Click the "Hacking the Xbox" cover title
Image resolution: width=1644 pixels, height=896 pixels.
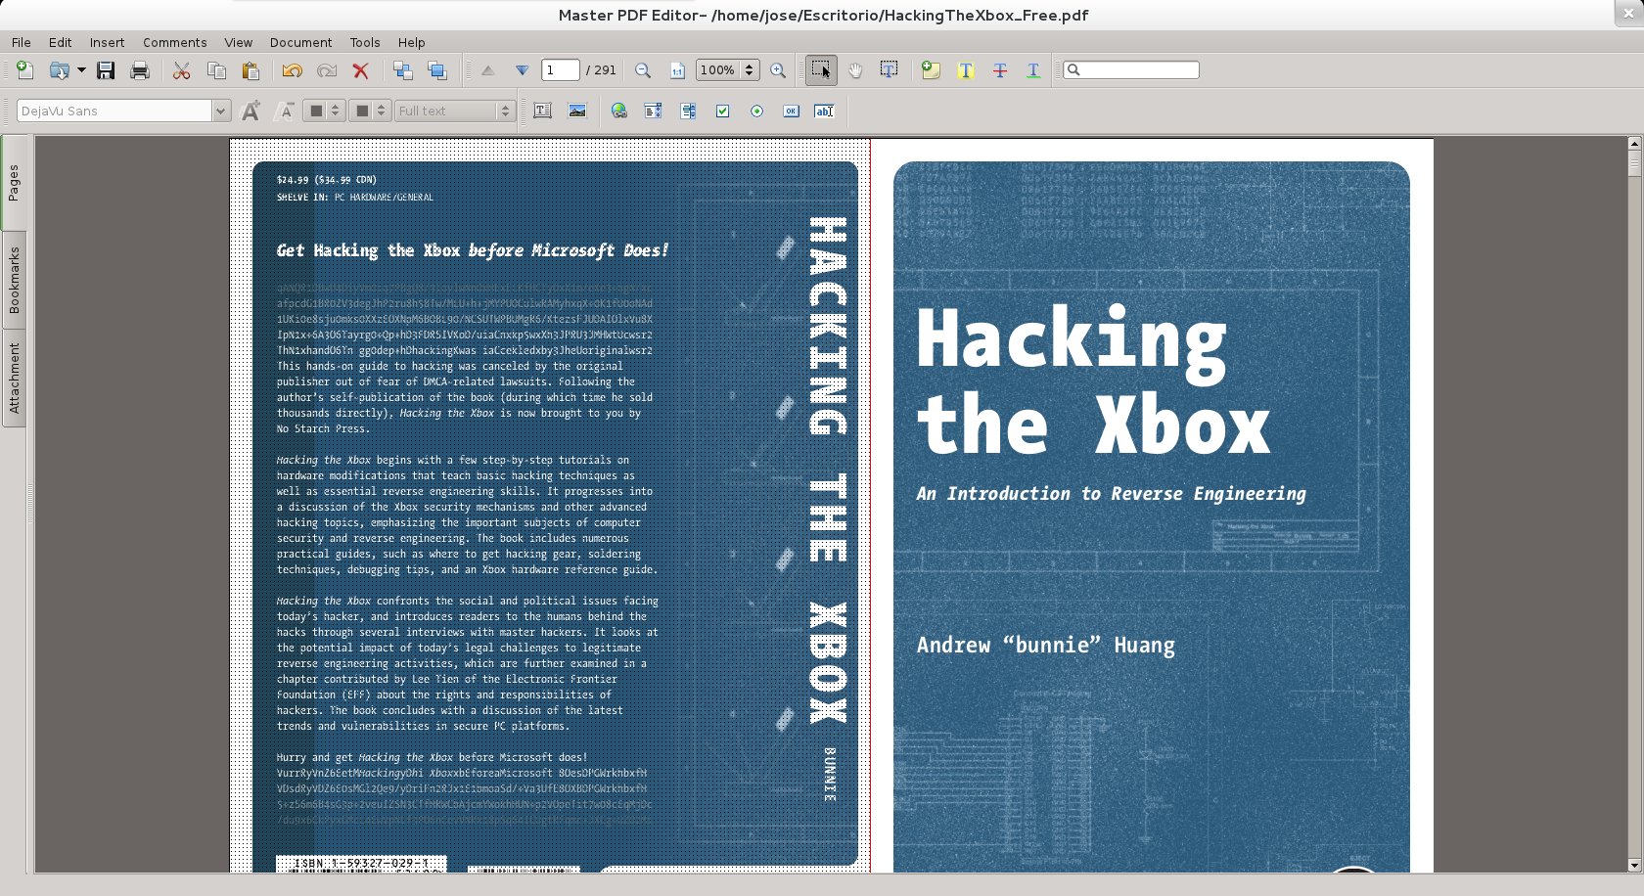1093,381
